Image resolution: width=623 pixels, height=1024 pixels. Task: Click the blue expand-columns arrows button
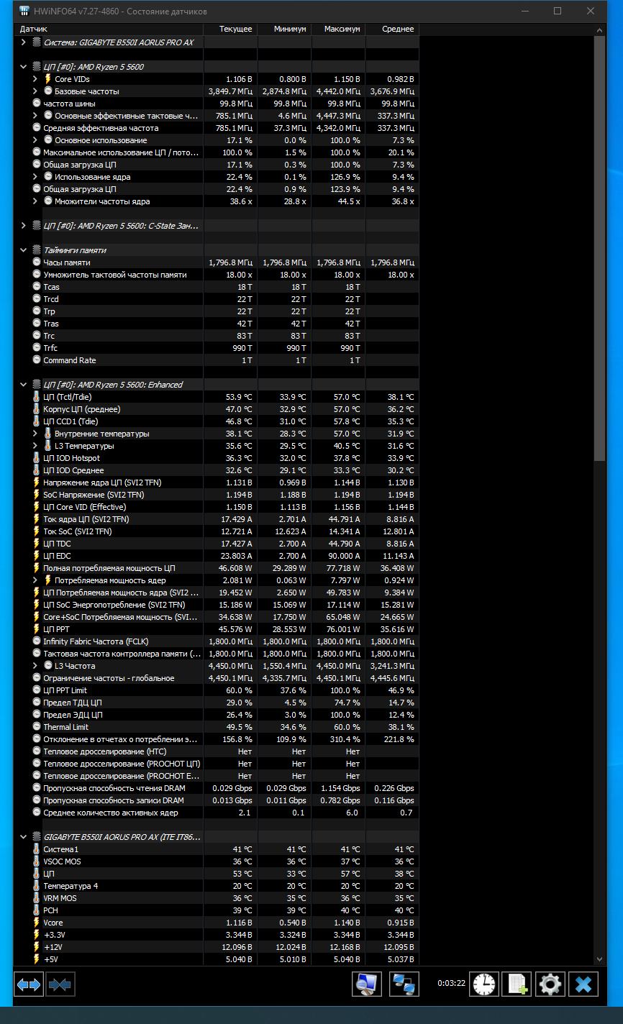coord(29,984)
